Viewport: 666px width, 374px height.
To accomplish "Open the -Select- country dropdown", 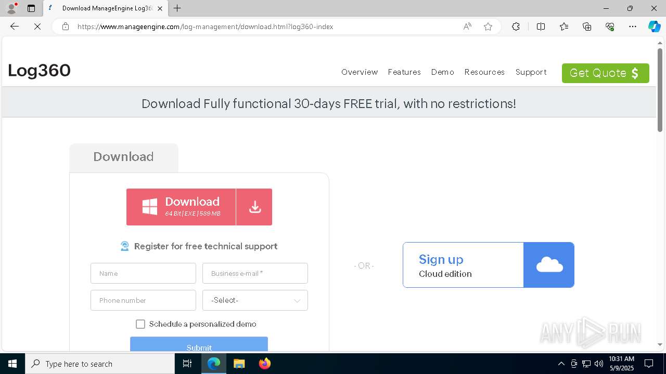I will pos(255,300).
